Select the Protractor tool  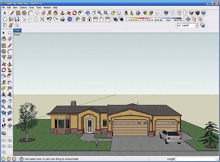click(4, 88)
